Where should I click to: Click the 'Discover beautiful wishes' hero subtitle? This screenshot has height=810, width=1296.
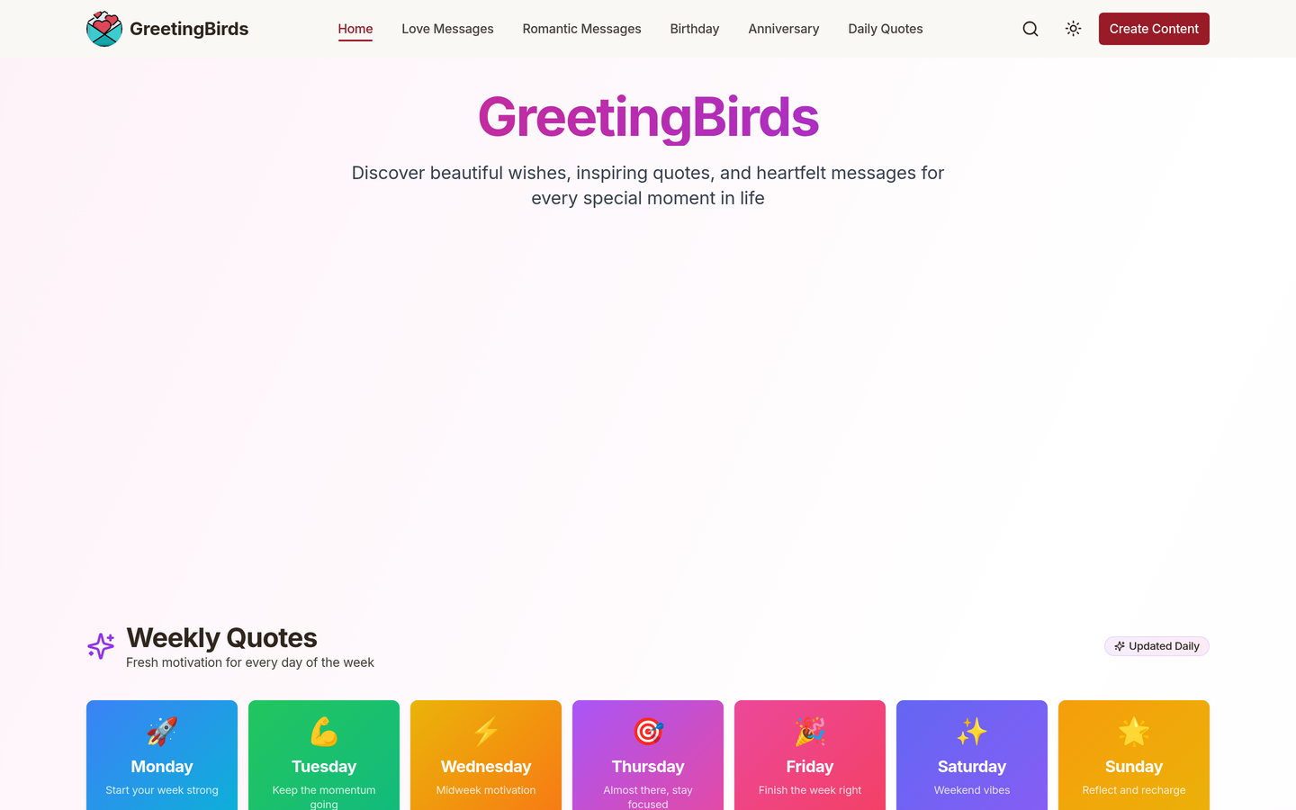[x=648, y=185]
